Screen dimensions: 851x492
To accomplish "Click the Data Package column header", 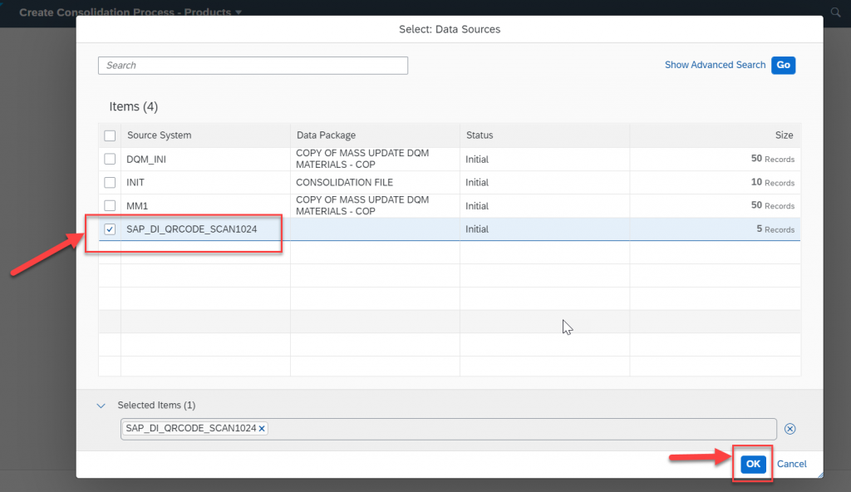I will tap(326, 135).
